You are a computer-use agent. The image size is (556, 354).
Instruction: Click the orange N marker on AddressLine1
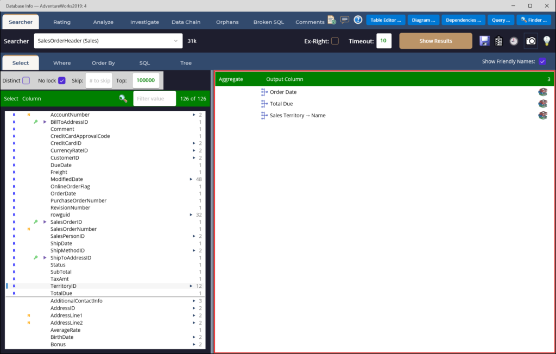29,315
